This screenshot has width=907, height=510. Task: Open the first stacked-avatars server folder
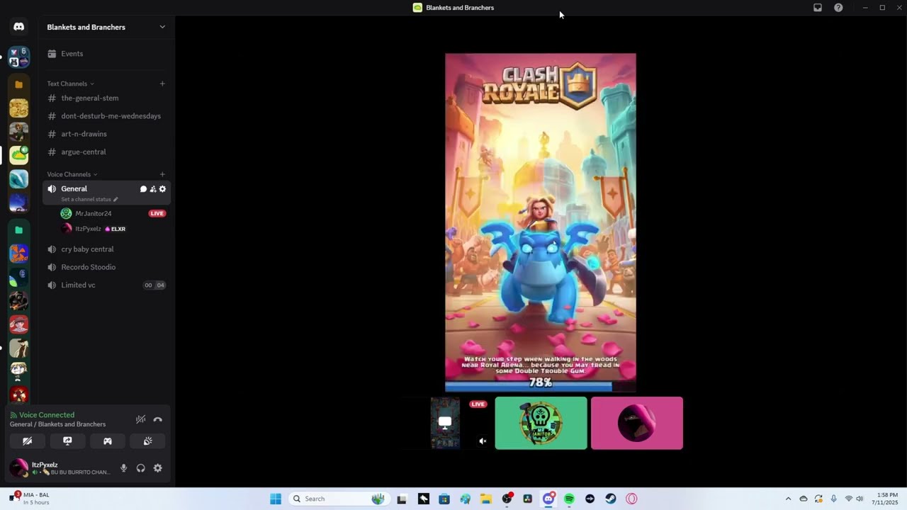coord(19,57)
